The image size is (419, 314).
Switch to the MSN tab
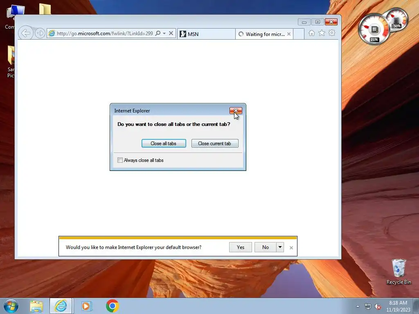[206, 34]
